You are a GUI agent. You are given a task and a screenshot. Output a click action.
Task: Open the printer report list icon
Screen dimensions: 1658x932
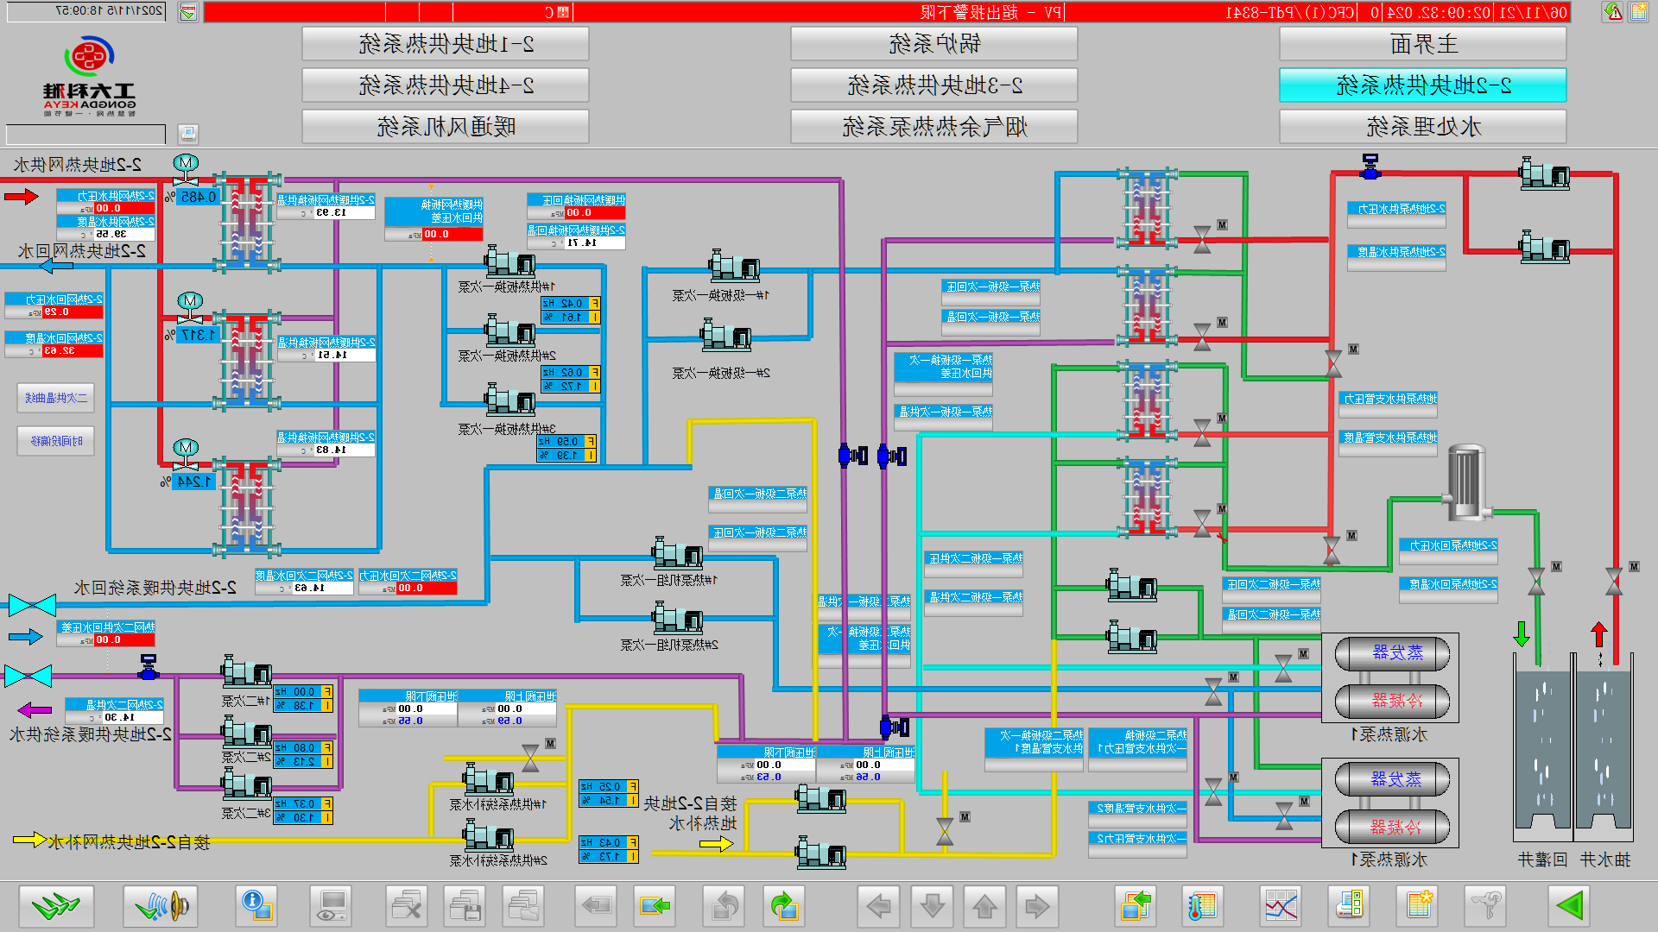click(x=1348, y=906)
